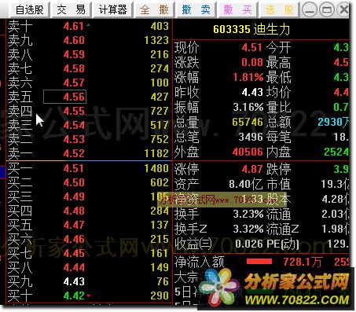The height and width of the screenshot is (312, 356).
Task: Select the 卖八 price 4.59
Action: 74,54
